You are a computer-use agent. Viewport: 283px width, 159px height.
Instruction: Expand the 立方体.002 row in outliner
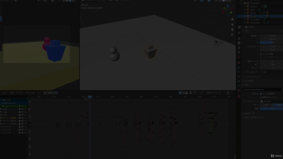point(245,19)
